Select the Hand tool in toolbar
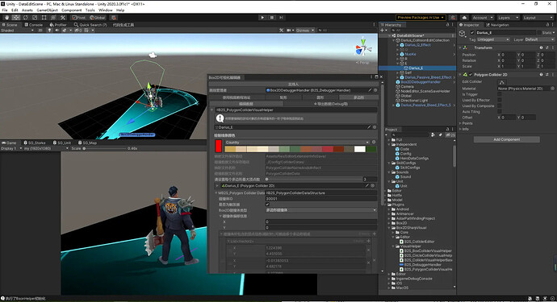557x302 pixels. pos(6,18)
